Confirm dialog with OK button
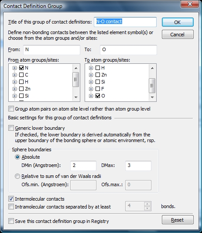This screenshot has height=233, width=202. (x=178, y=22)
